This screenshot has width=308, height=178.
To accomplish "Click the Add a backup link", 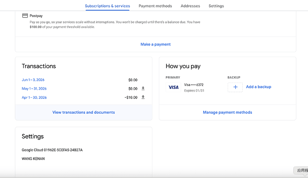I will (x=258, y=87).
